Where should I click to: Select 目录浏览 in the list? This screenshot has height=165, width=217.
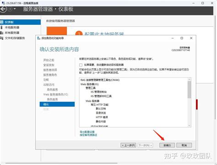point(101,113)
